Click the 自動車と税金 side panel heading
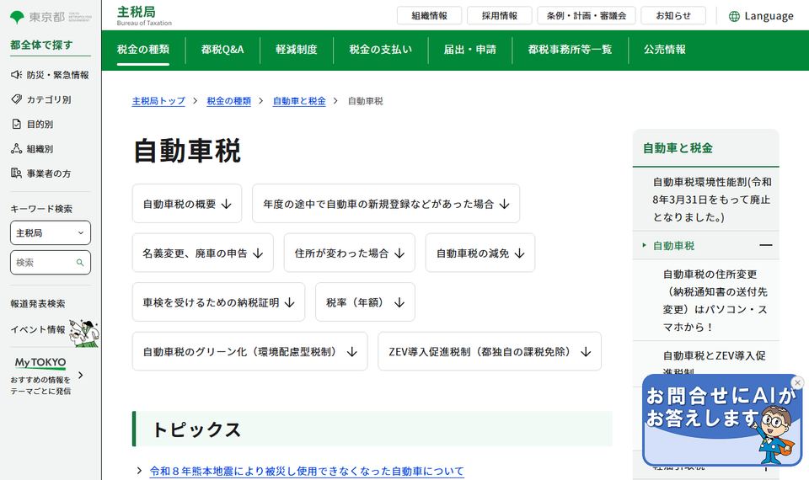 [x=678, y=148]
